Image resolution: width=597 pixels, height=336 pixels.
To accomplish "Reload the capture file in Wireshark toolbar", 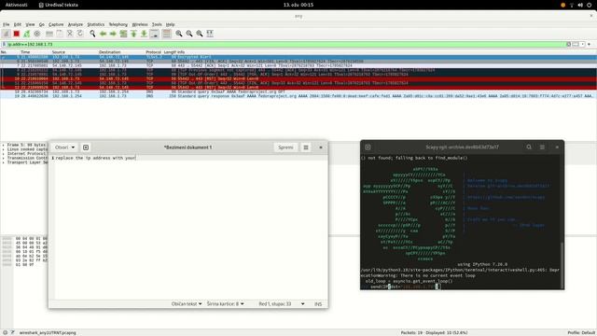I will point(80,34).
